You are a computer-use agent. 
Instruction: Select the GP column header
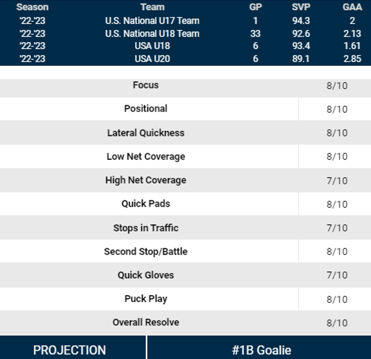pyautogui.click(x=255, y=7)
